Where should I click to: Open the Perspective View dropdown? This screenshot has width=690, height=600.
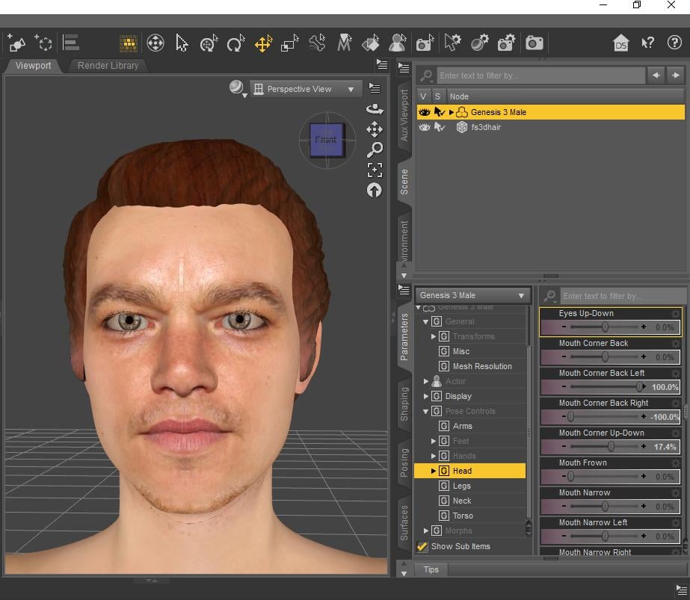(x=305, y=89)
